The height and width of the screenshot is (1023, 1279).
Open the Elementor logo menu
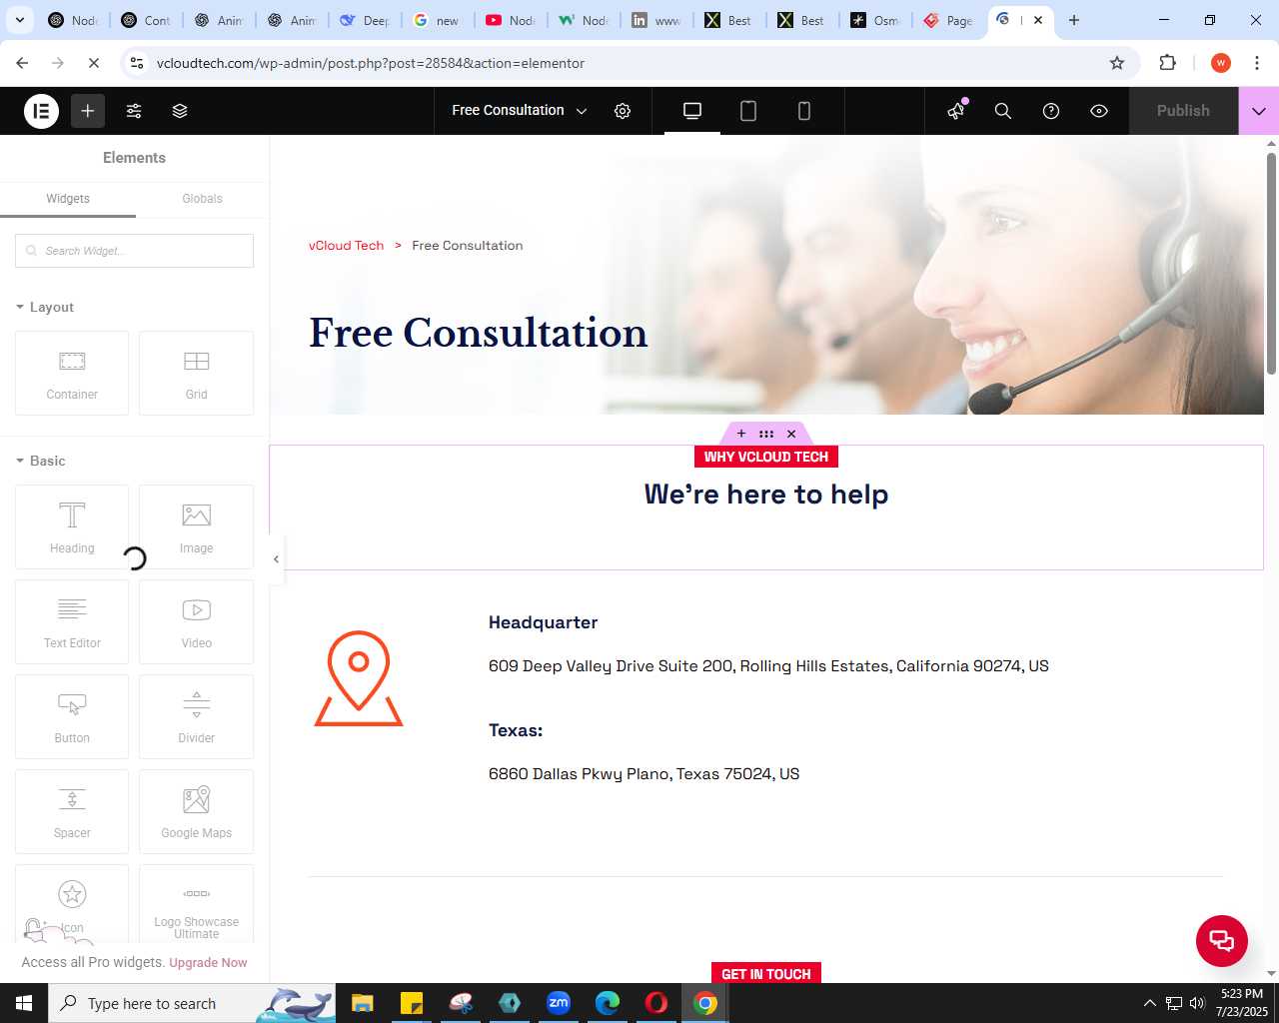(42, 111)
